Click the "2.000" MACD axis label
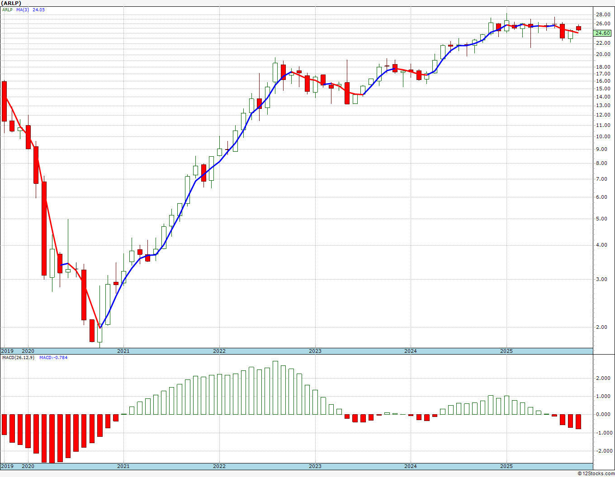This screenshot has width=615, height=477. pyautogui.click(x=604, y=379)
